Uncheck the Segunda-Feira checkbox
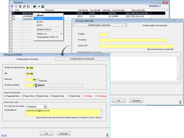 [x=6, y=96]
